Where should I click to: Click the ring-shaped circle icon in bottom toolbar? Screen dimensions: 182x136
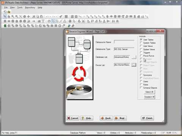[x=60, y=26]
